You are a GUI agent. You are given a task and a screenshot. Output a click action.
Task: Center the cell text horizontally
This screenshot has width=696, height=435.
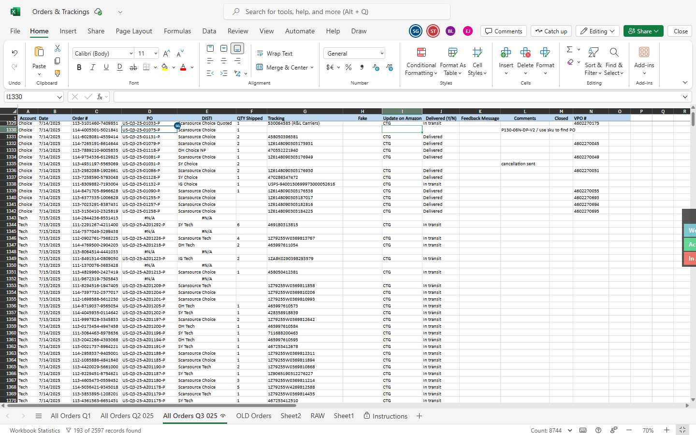point(224,61)
